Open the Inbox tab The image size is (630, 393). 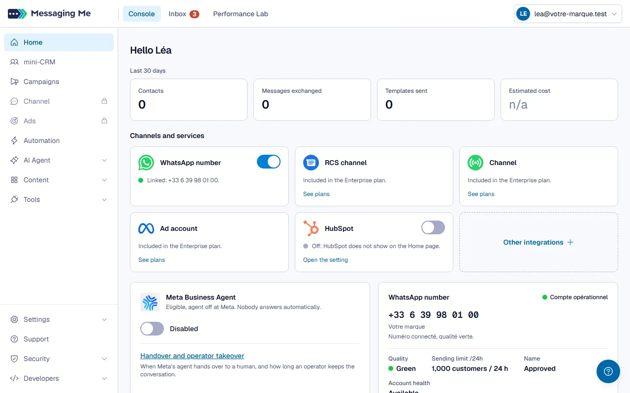[x=184, y=14]
